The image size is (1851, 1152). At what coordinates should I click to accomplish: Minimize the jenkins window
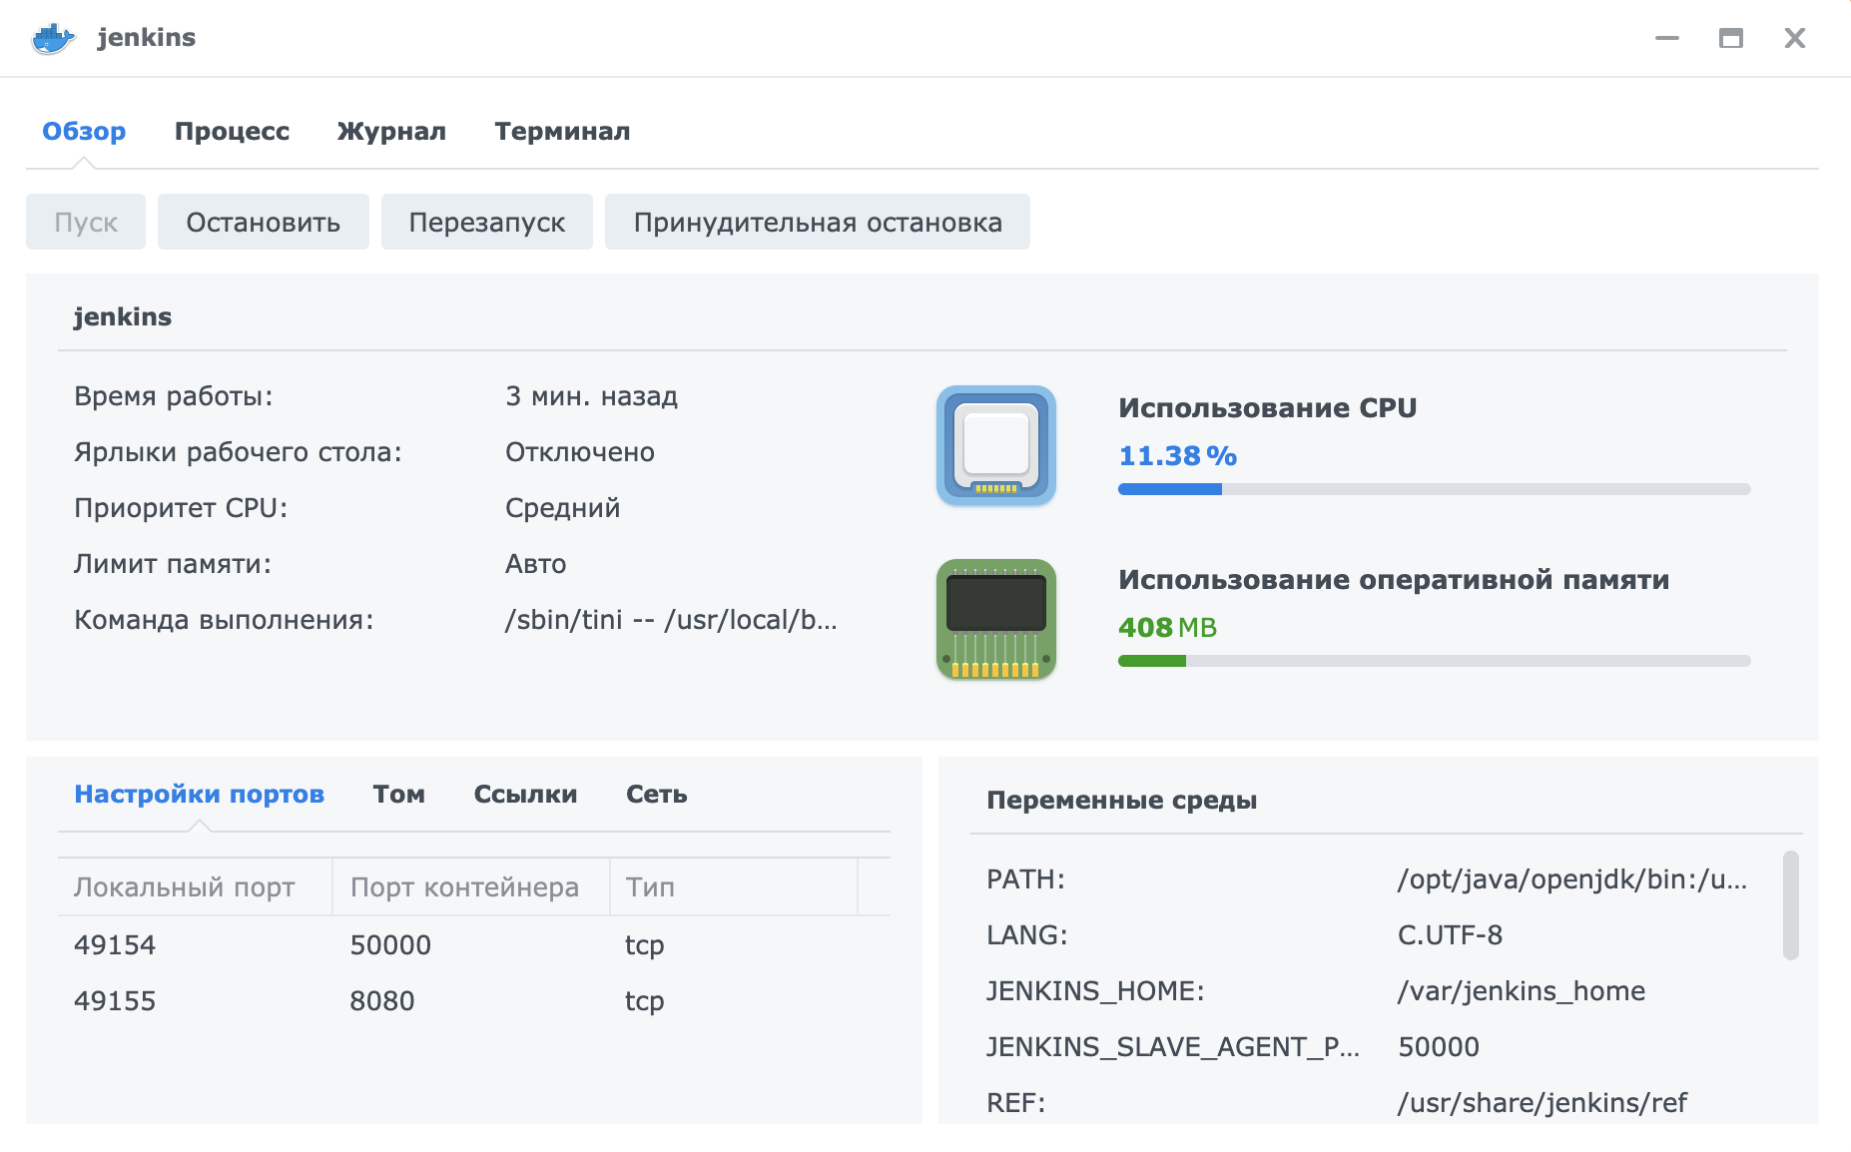(x=1666, y=38)
